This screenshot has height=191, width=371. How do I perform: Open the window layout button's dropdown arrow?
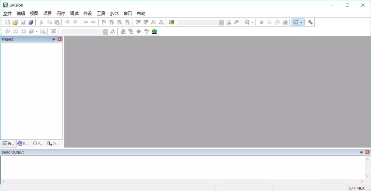[301, 22]
